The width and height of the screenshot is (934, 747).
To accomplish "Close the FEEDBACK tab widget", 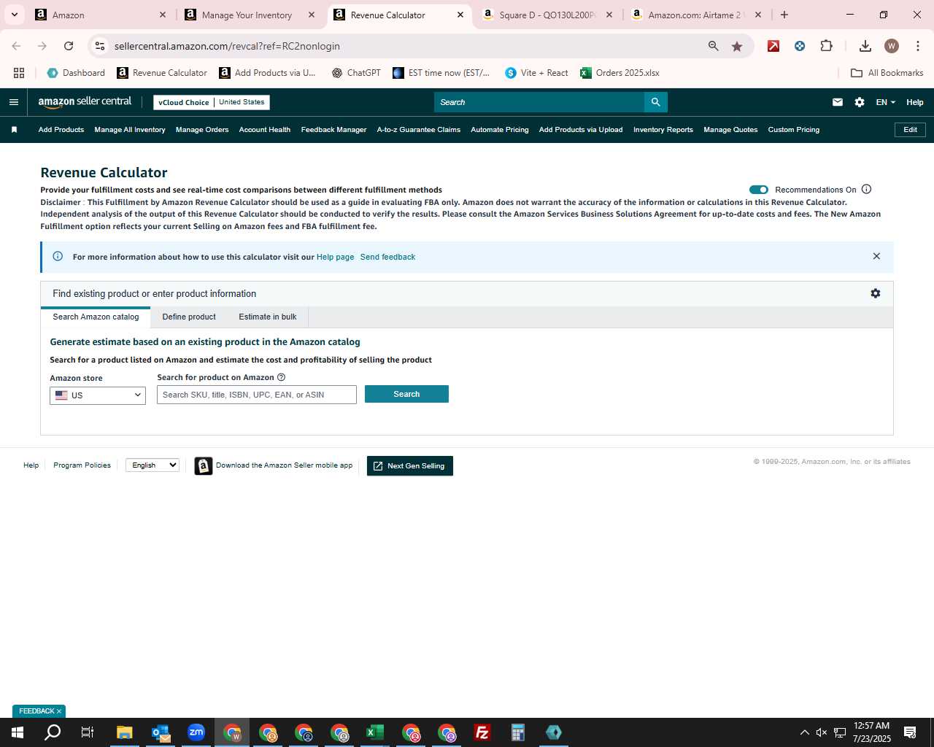I will 59,711.
